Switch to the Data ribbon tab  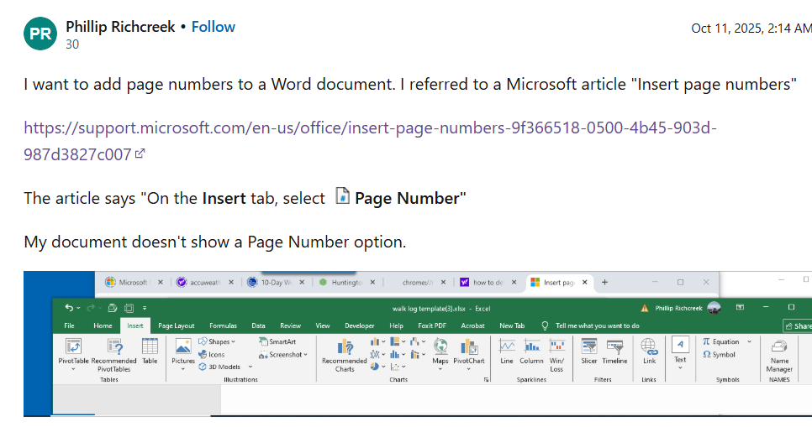(x=258, y=325)
